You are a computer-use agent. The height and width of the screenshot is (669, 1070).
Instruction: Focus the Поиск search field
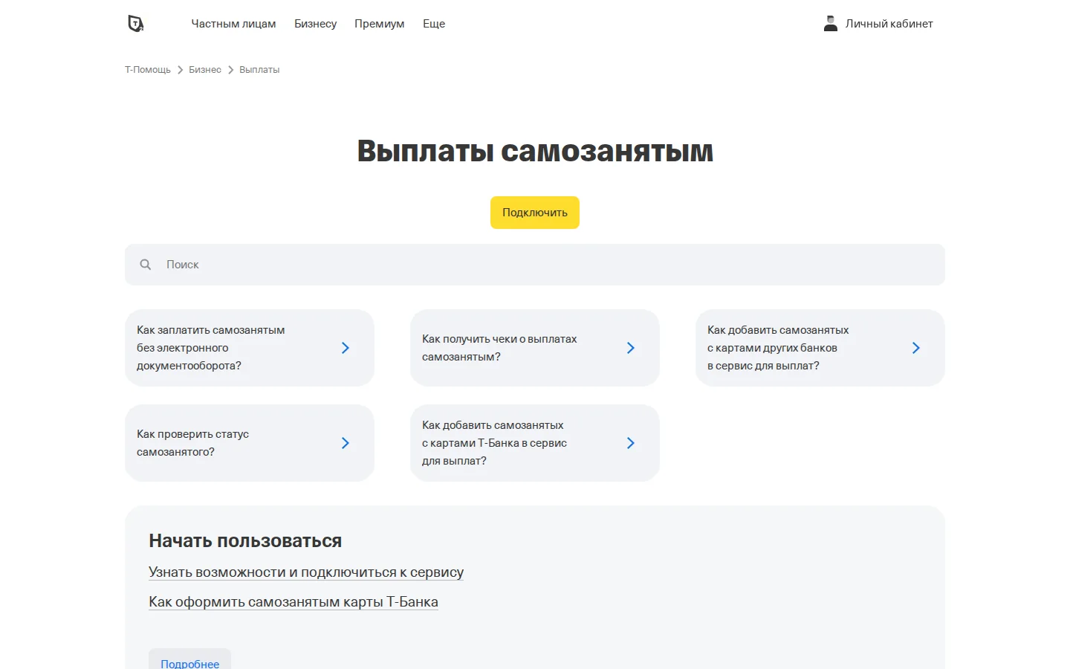click(535, 265)
